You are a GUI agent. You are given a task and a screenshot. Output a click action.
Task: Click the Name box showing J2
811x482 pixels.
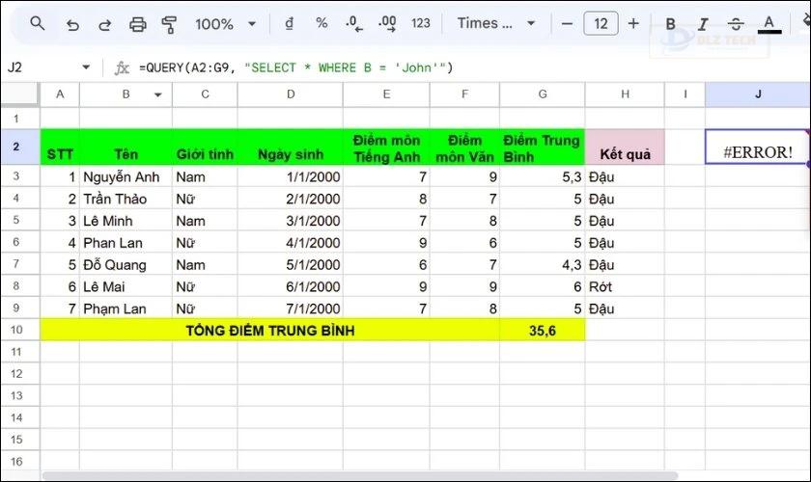[42, 67]
